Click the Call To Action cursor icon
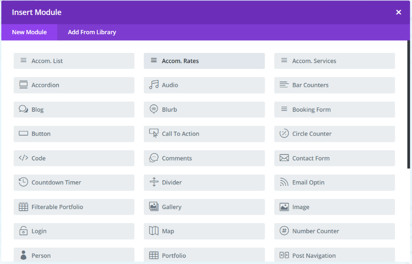Screen dimensions: 412x264 154,133
